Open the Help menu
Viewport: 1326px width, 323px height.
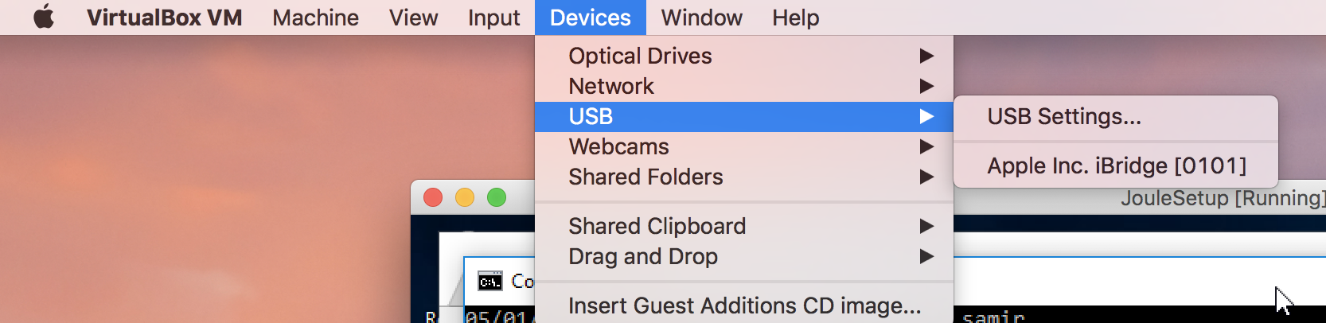pyautogui.click(x=795, y=18)
